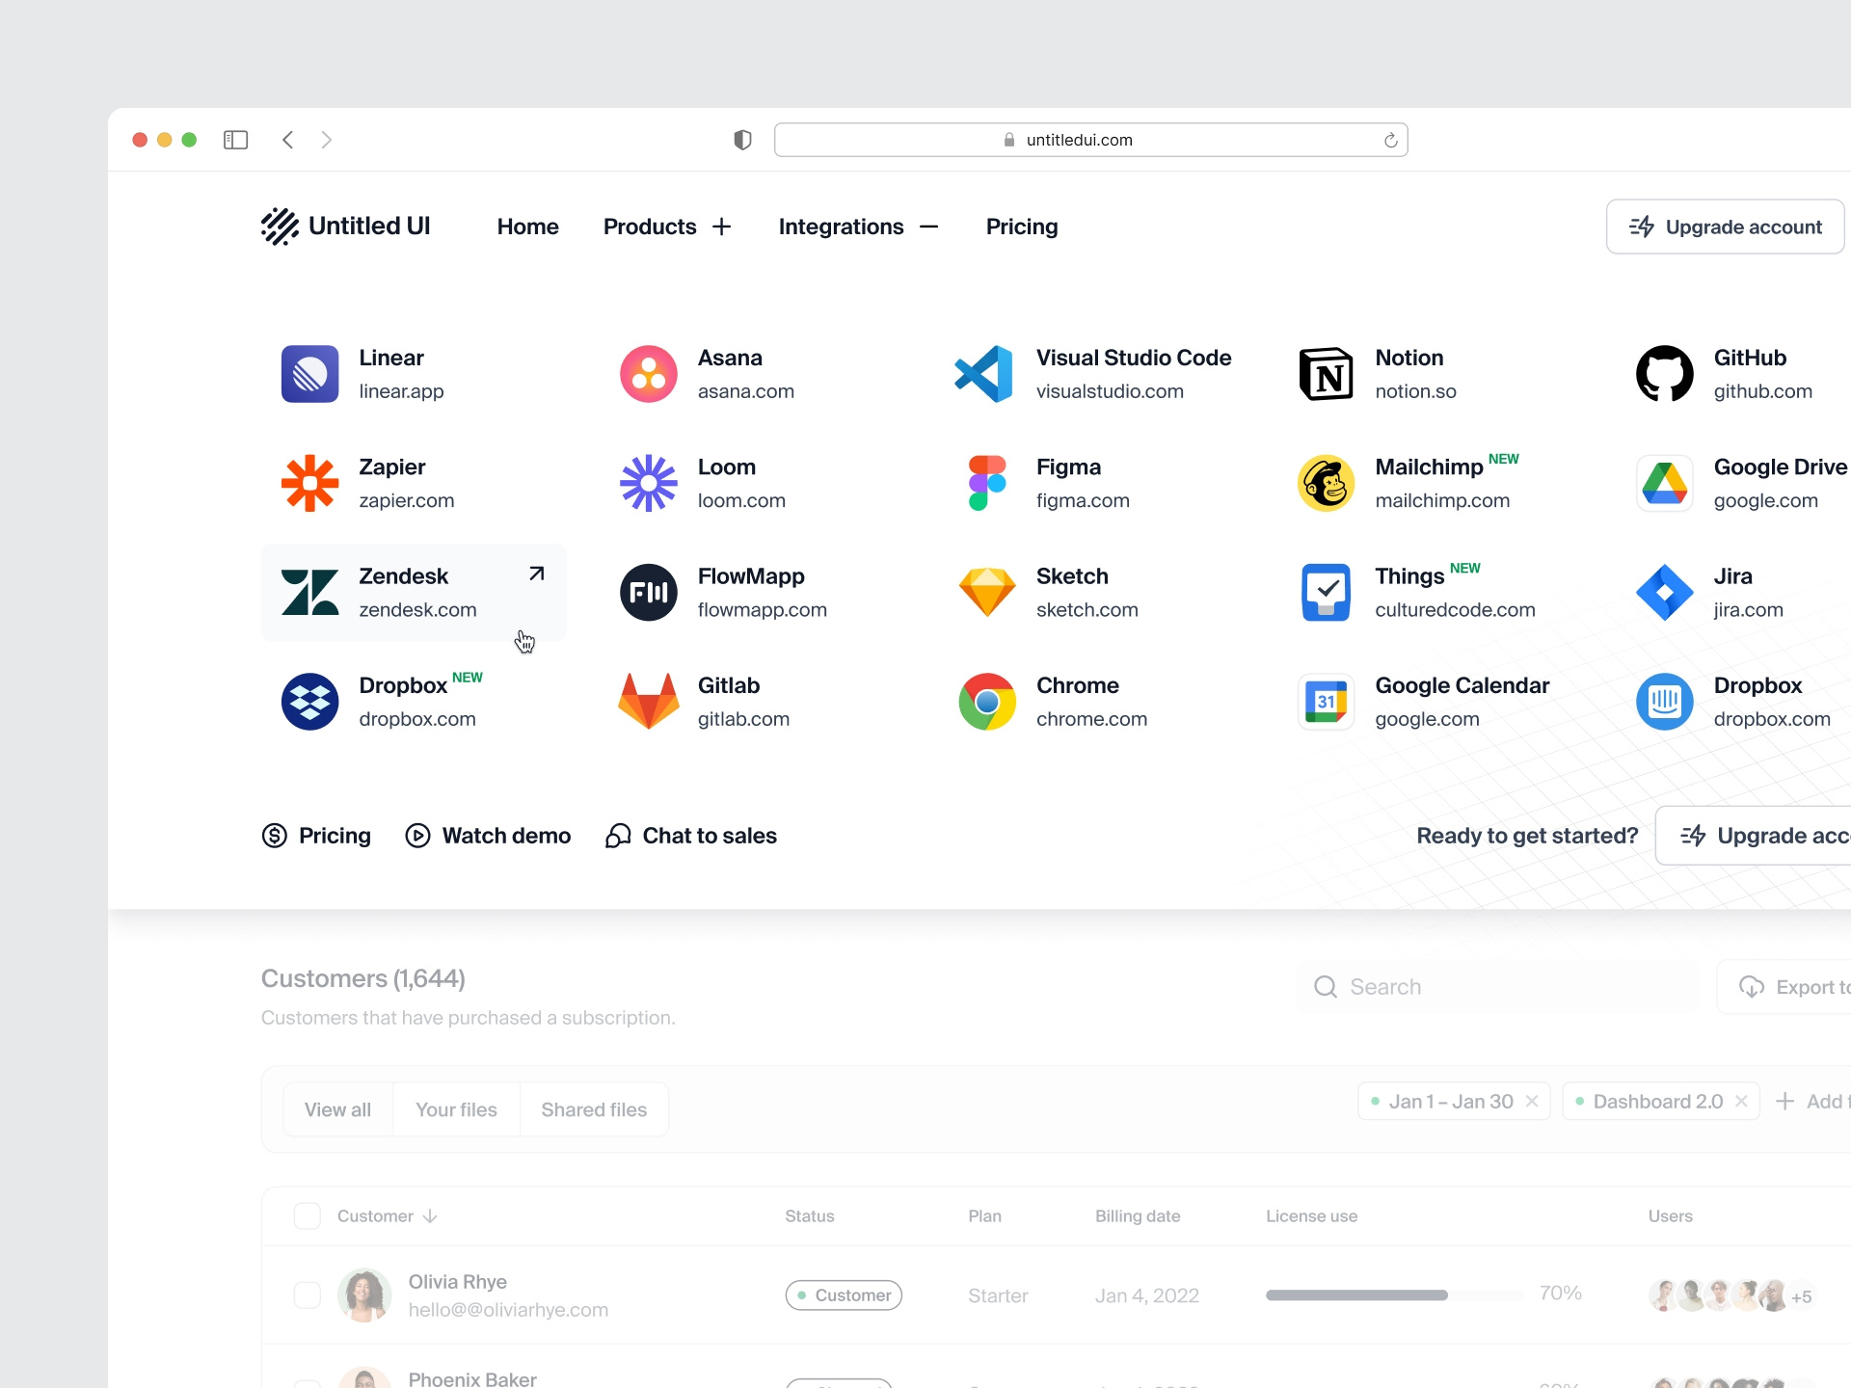Collapse the Integrations navigation menu
Viewport: 1851px width, 1388px height.
928,227
